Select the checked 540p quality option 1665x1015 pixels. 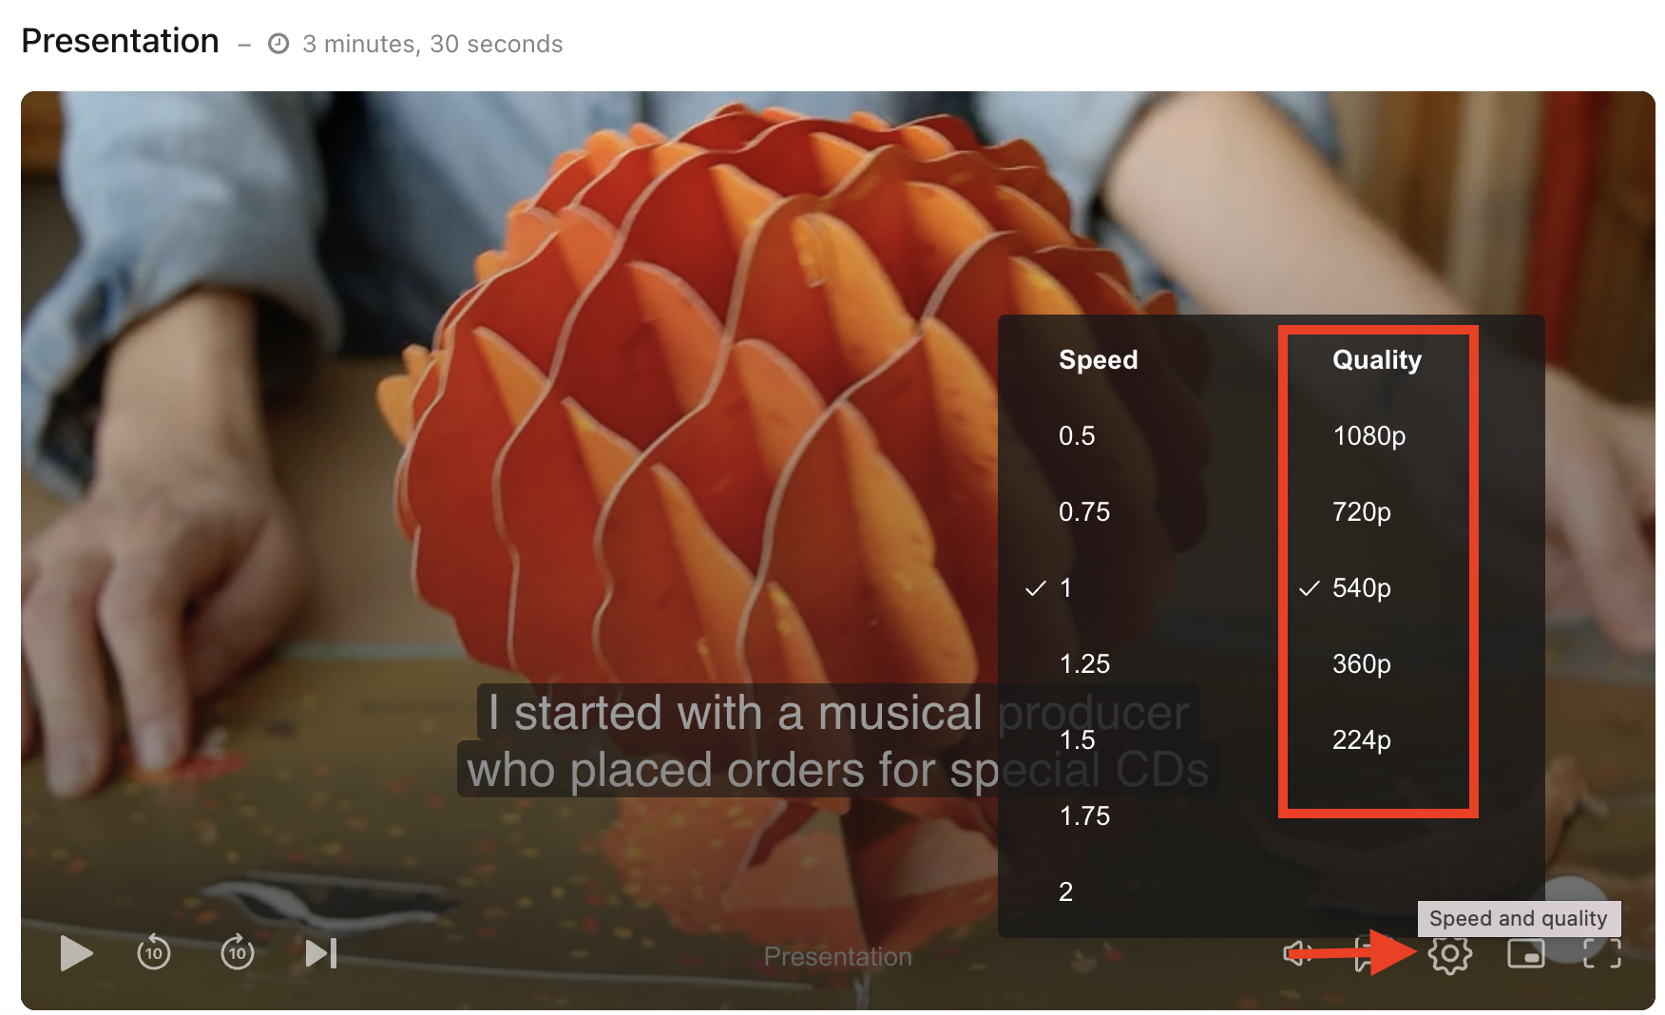1361,587
